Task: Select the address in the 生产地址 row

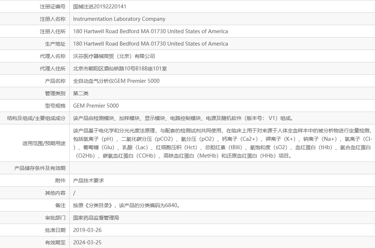Action: point(150,44)
